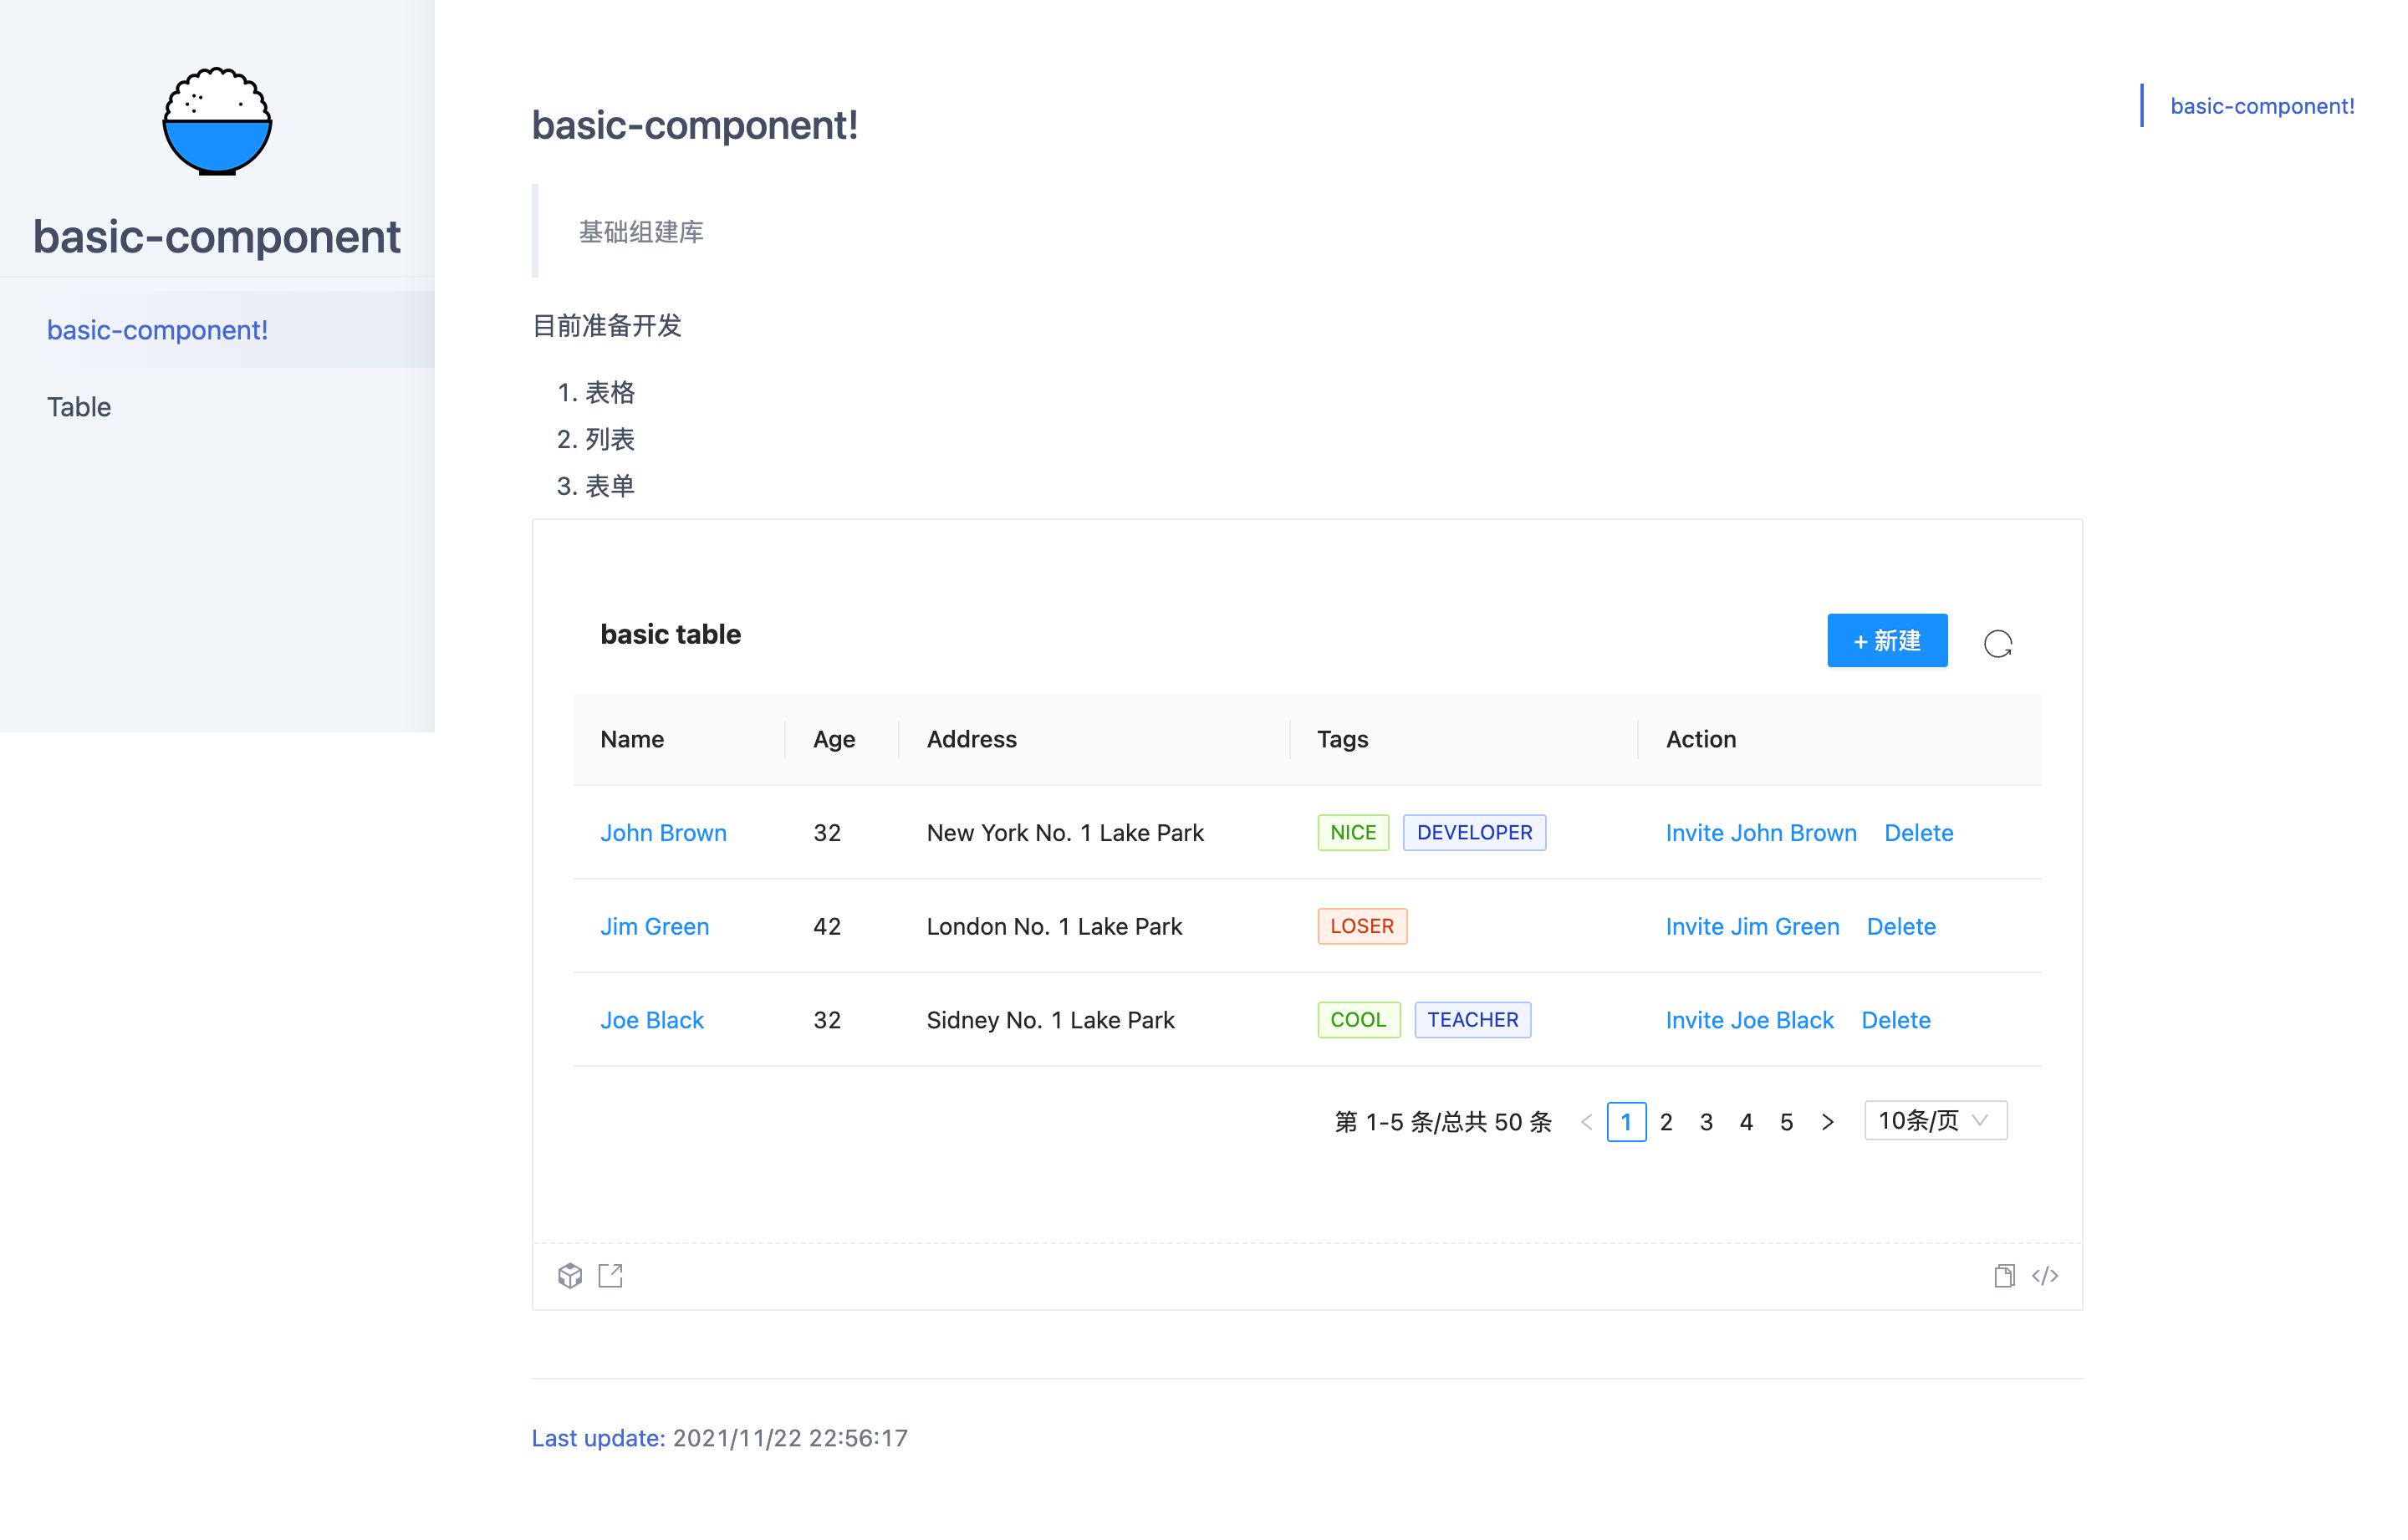Delete the Joe Black row
The image size is (2408, 1540).
coord(1895,1019)
